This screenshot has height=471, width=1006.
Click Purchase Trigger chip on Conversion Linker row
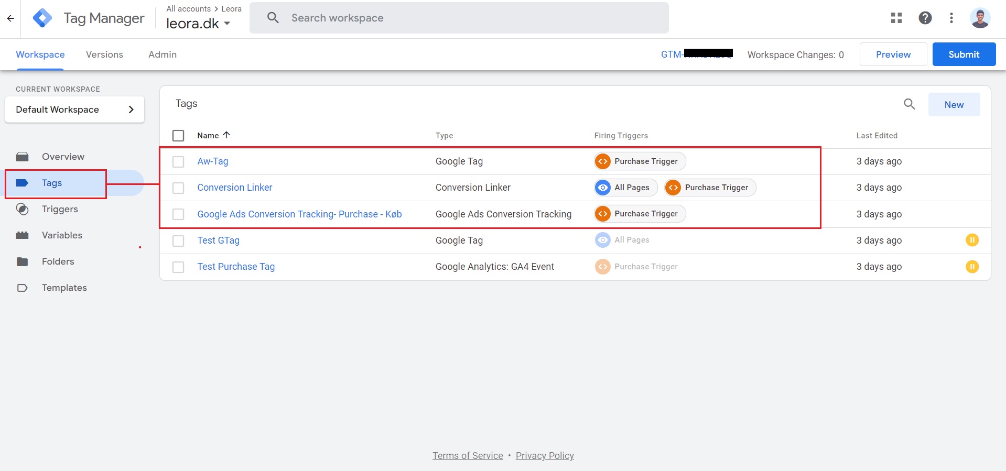710,188
